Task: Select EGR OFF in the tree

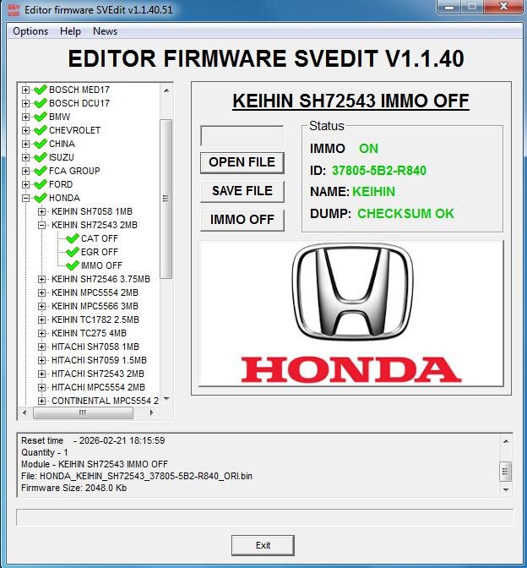Action: [100, 252]
